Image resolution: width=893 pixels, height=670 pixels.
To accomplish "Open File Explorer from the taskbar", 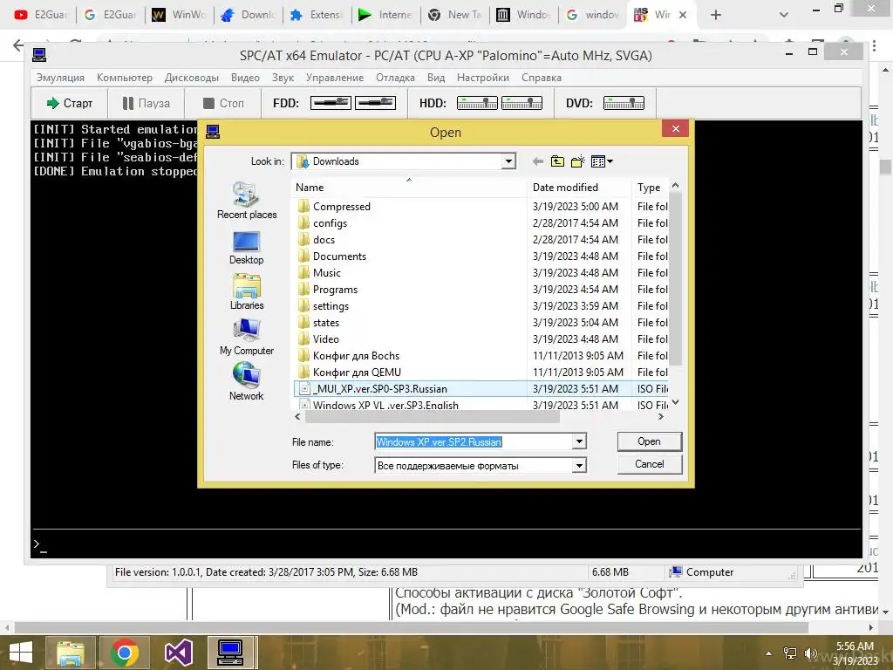I will tap(70, 653).
